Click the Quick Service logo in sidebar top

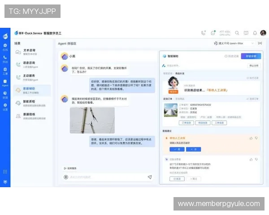(5, 36)
